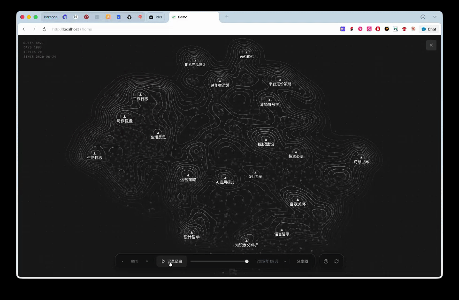Click the 分享图 share button
This screenshot has width=459, height=300.
(302, 262)
